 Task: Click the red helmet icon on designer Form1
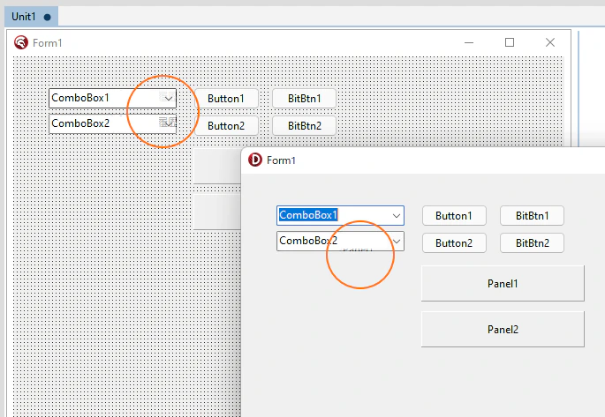pyautogui.click(x=21, y=42)
